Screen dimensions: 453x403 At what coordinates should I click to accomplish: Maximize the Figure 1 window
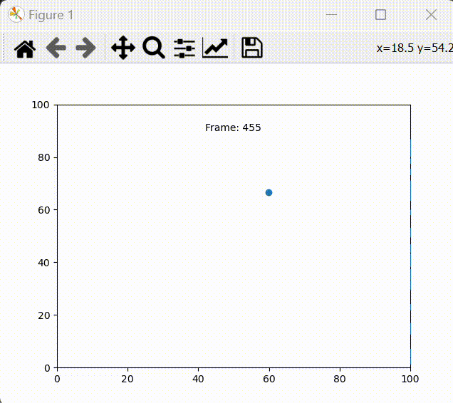click(380, 15)
